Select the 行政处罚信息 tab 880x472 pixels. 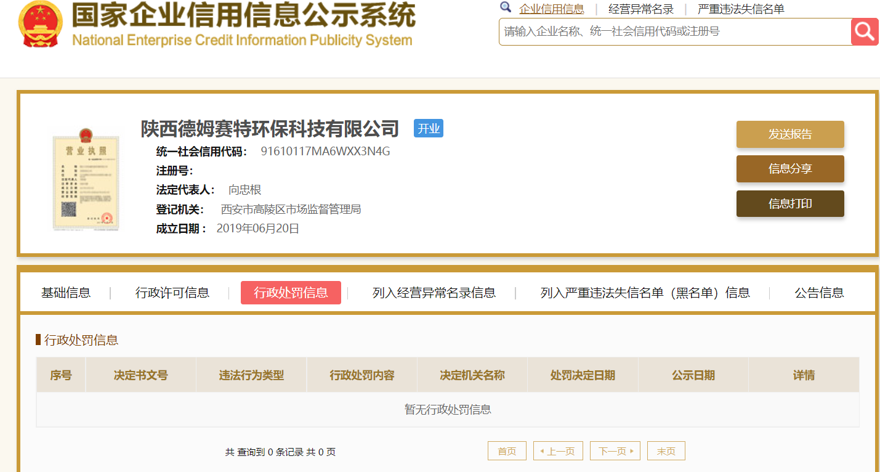click(x=291, y=293)
